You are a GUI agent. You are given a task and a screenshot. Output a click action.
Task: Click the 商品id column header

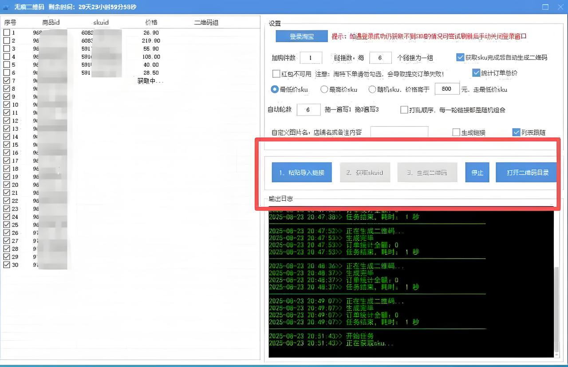[51, 22]
